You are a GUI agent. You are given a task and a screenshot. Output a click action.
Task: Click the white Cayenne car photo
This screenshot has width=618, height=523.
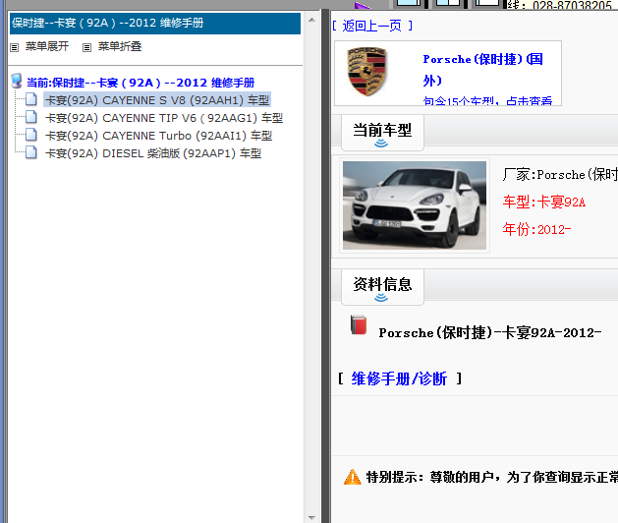pos(415,205)
